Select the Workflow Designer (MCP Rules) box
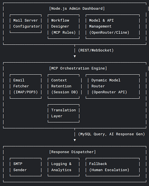This screenshot has width=149, height=186. coord(63,27)
